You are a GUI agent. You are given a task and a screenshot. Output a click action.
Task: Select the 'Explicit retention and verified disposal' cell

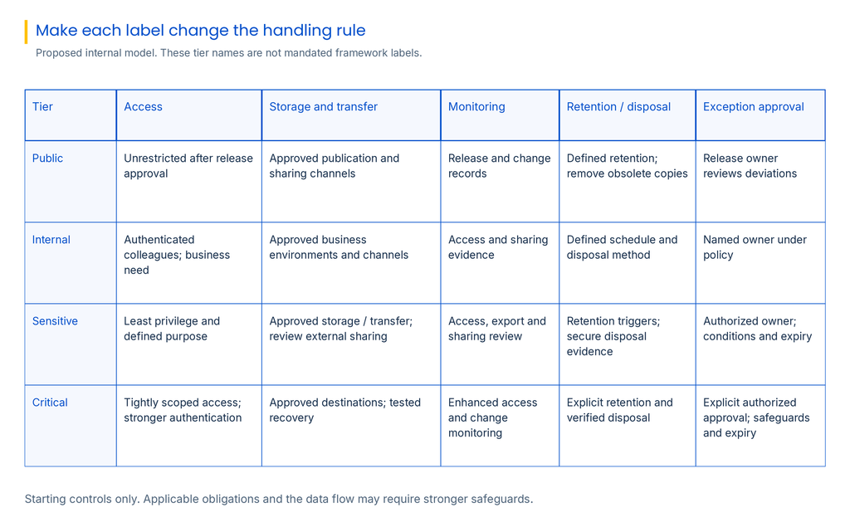(628, 426)
